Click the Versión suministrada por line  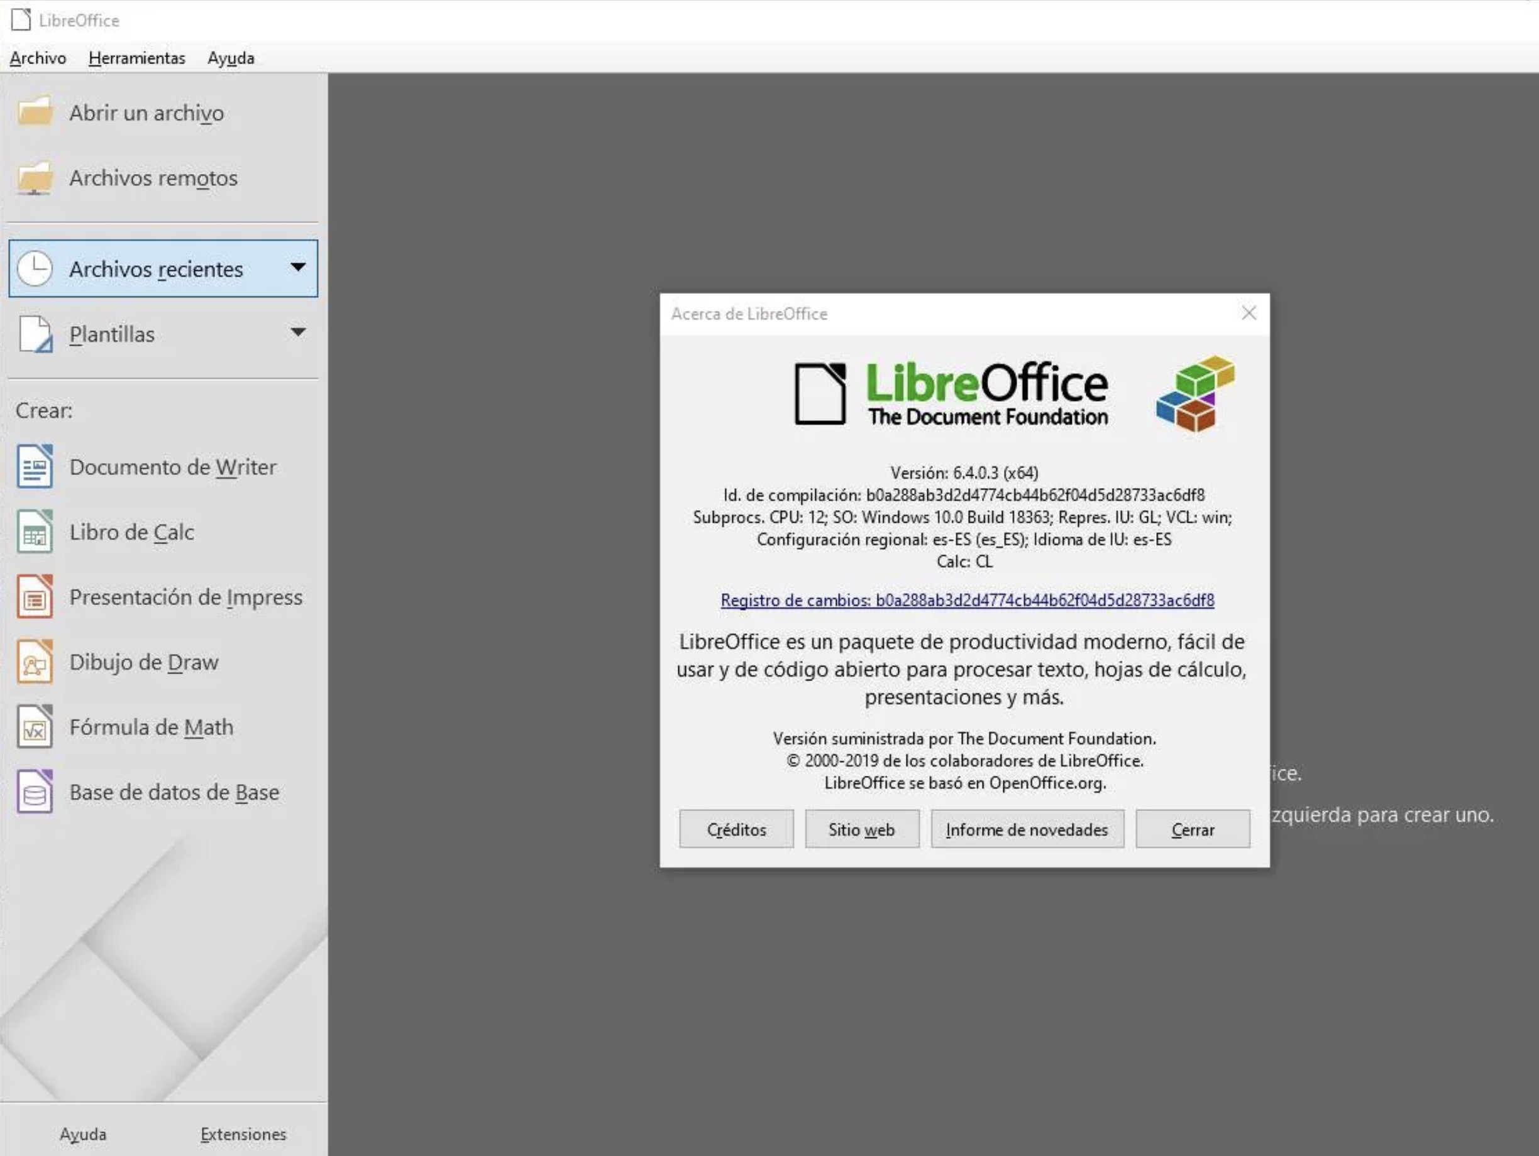(964, 738)
